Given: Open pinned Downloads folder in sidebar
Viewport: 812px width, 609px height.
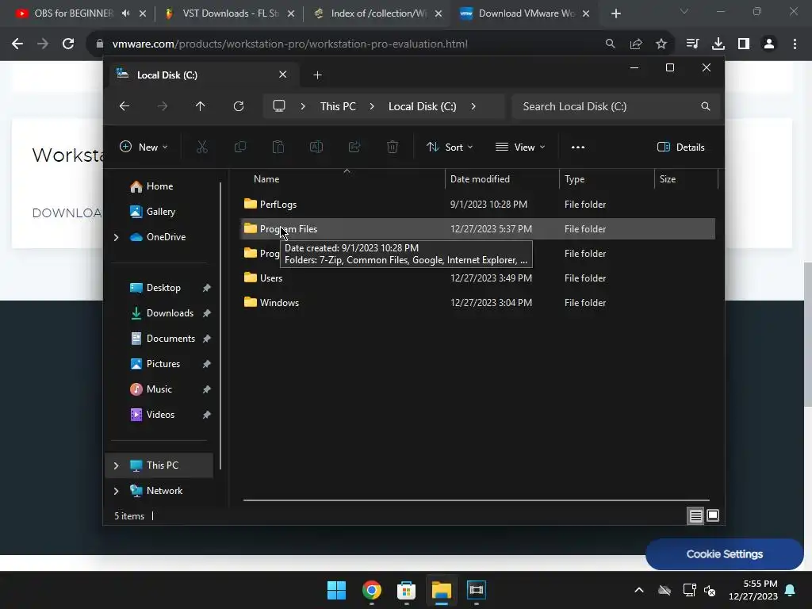Looking at the screenshot, I should (170, 313).
